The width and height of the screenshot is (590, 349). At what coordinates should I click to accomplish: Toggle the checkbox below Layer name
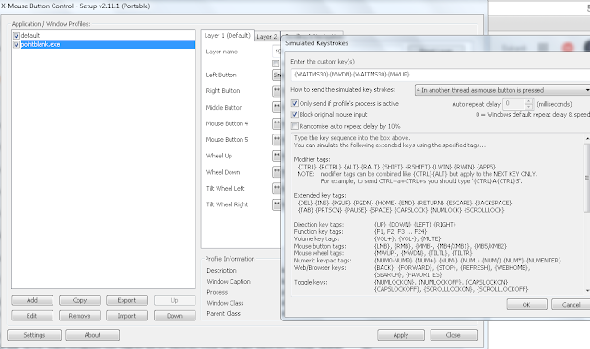pyautogui.click(x=276, y=64)
